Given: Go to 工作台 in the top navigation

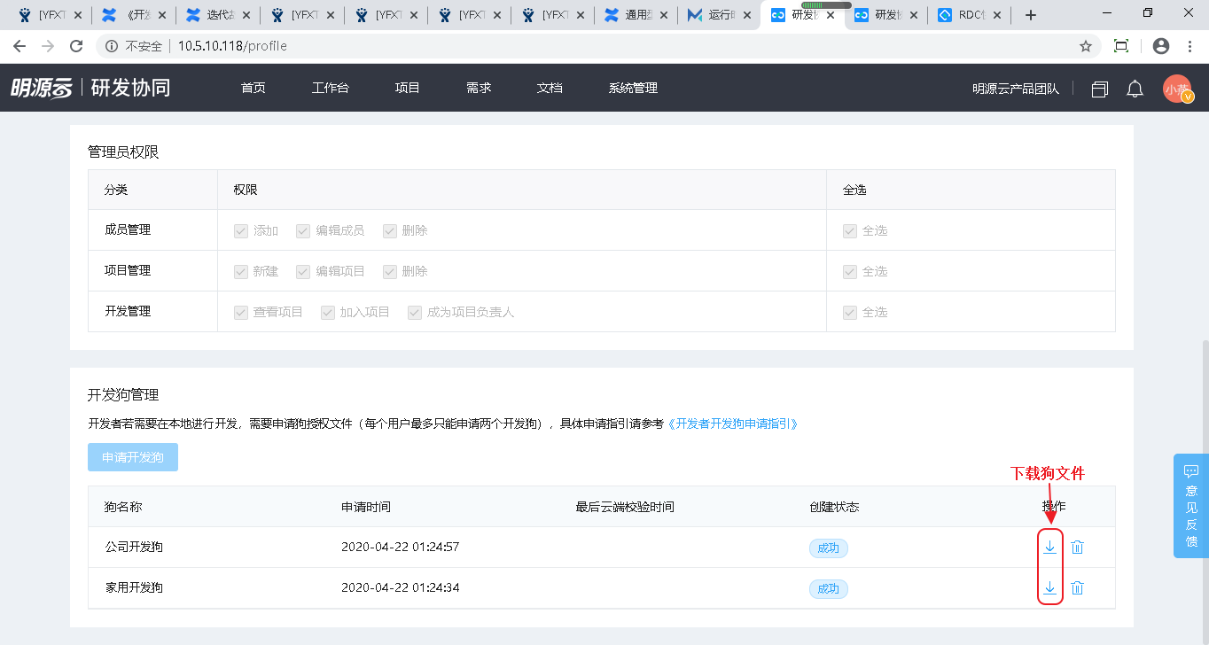Looking at the screenshot, I should 331,89.
